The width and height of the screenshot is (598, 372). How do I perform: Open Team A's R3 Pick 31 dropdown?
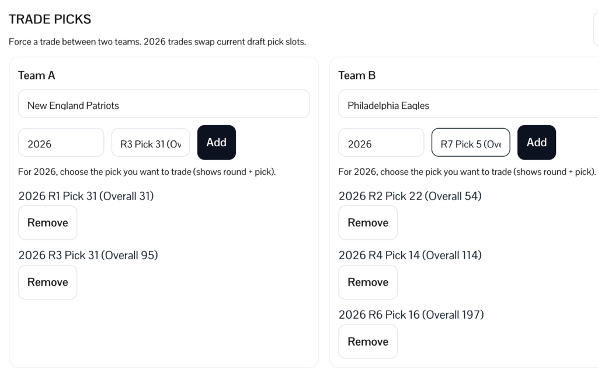click(151, 143)
